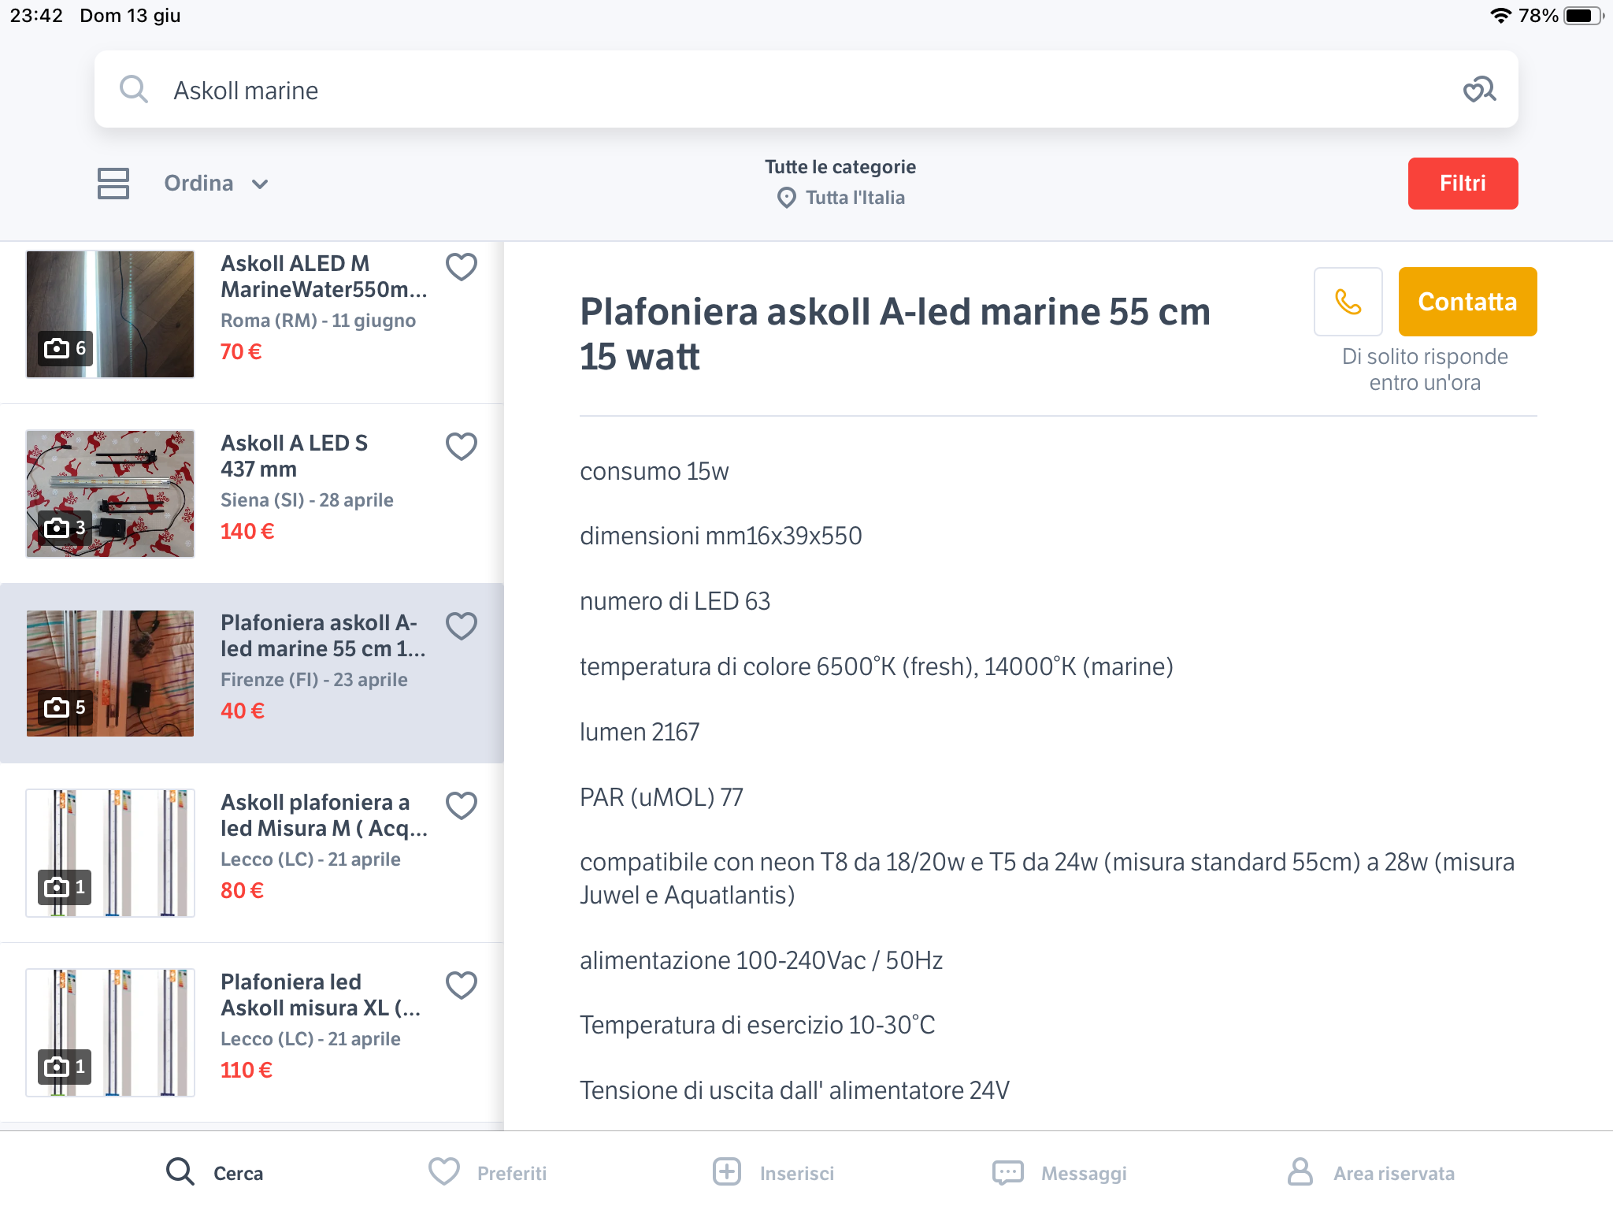Click the 70 € price
The width and height of the screenshot is (1613, 1210).
[x=241, y=351]
